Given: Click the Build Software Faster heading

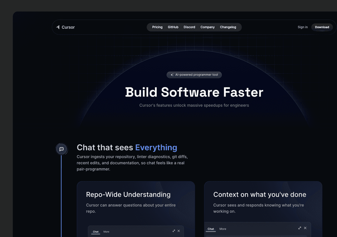Looking at the screenshot, I should (194, 92).
